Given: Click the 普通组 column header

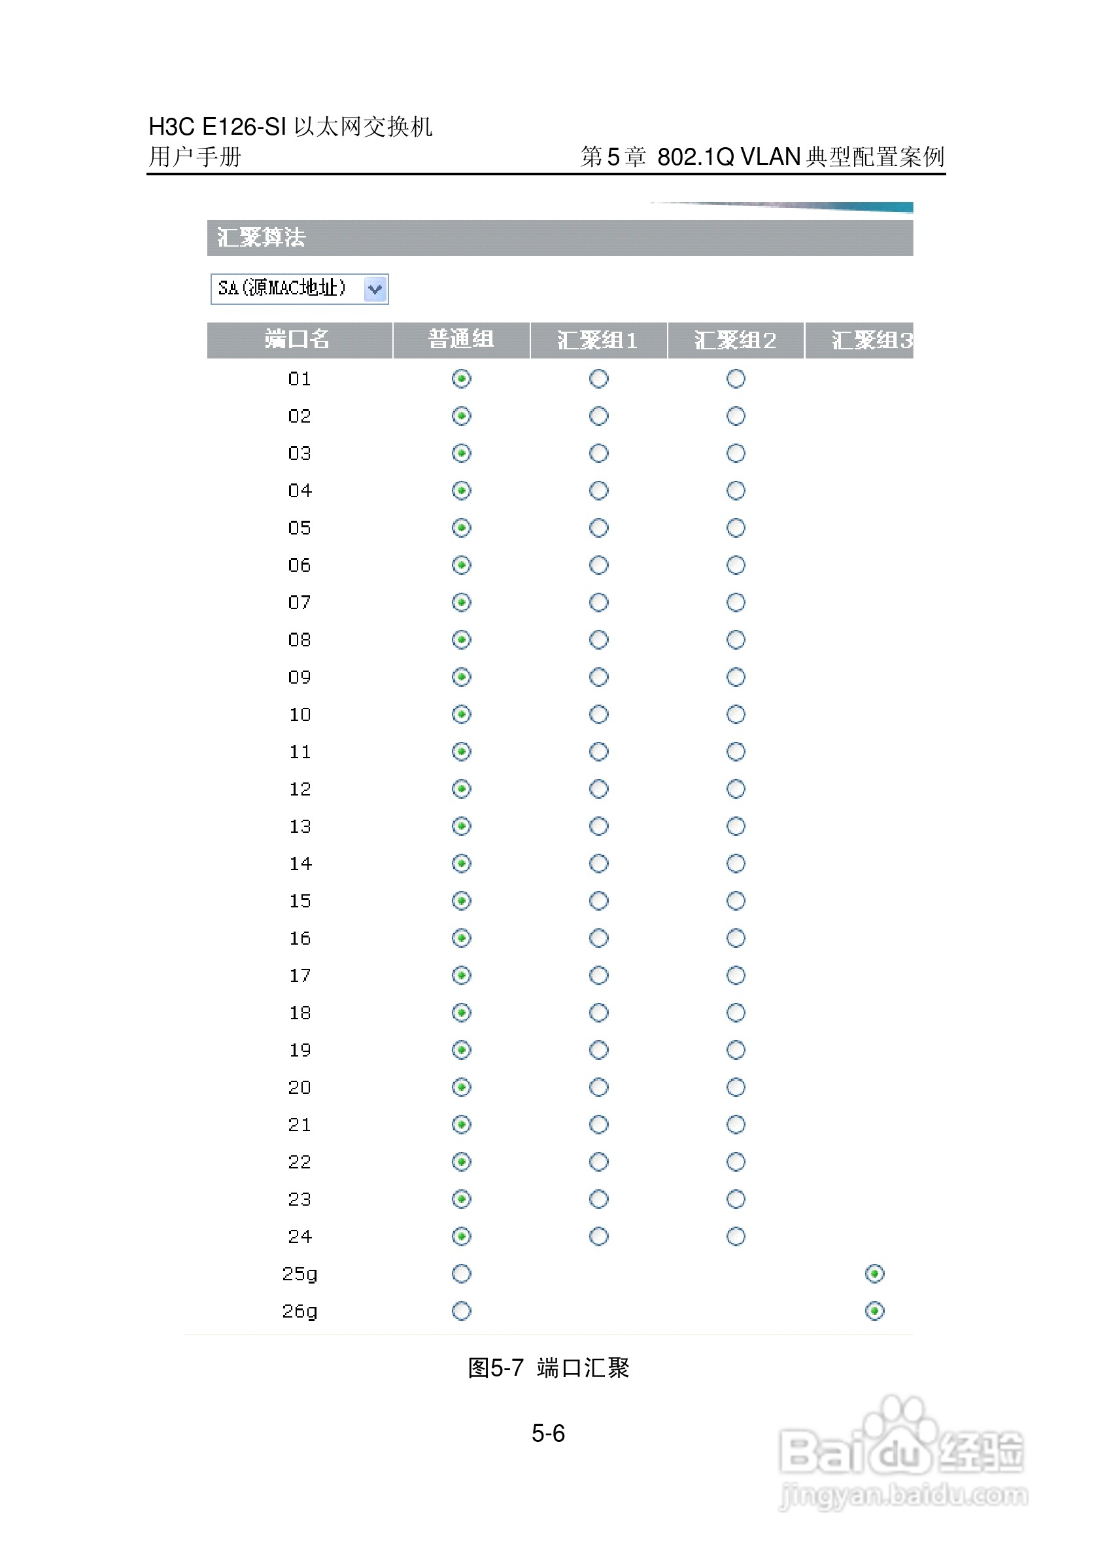Looking at the screenshot, I should pos(461,340).
